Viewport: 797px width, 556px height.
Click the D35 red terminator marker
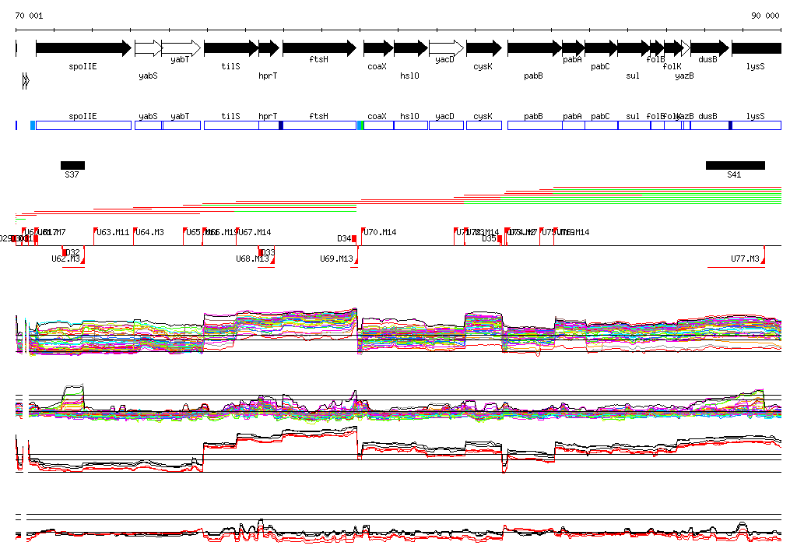point(500,239)
